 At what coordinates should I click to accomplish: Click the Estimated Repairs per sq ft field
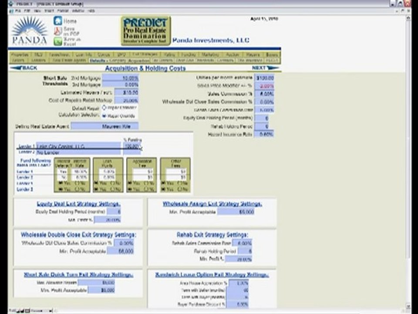pos(126,92)
